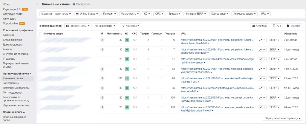Open the pochemu-kartoshka-sladkaja URL link

point(217,80)
